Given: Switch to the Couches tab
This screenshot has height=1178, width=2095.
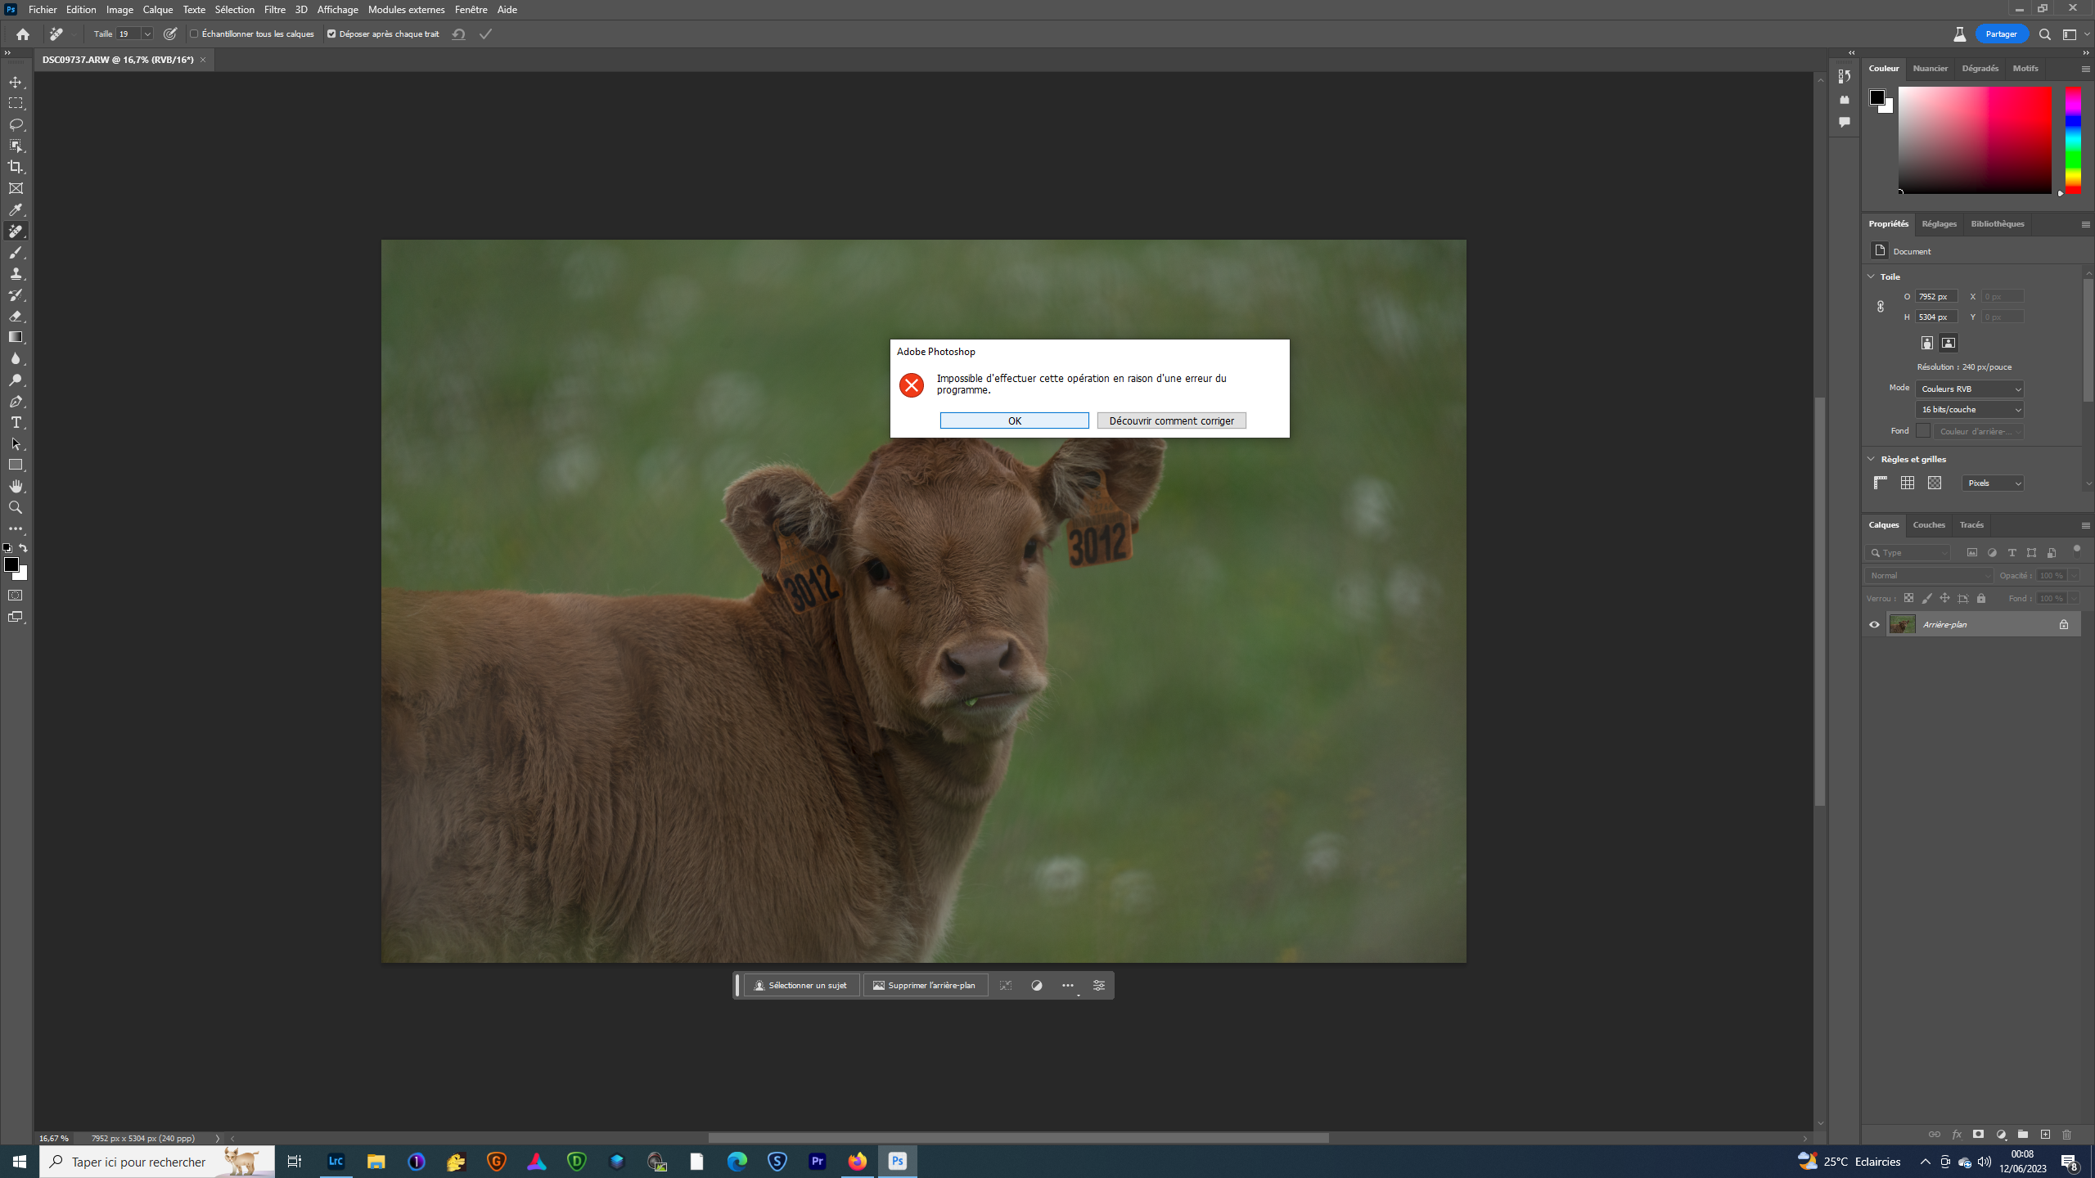Looking at the screenshot, I should point(1929,524).
